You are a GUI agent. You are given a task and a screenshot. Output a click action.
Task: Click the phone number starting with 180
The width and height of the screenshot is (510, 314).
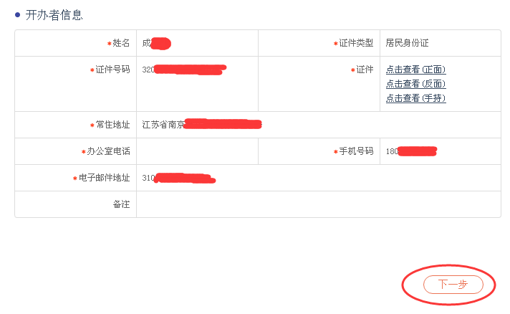click(x=411, y=151)
